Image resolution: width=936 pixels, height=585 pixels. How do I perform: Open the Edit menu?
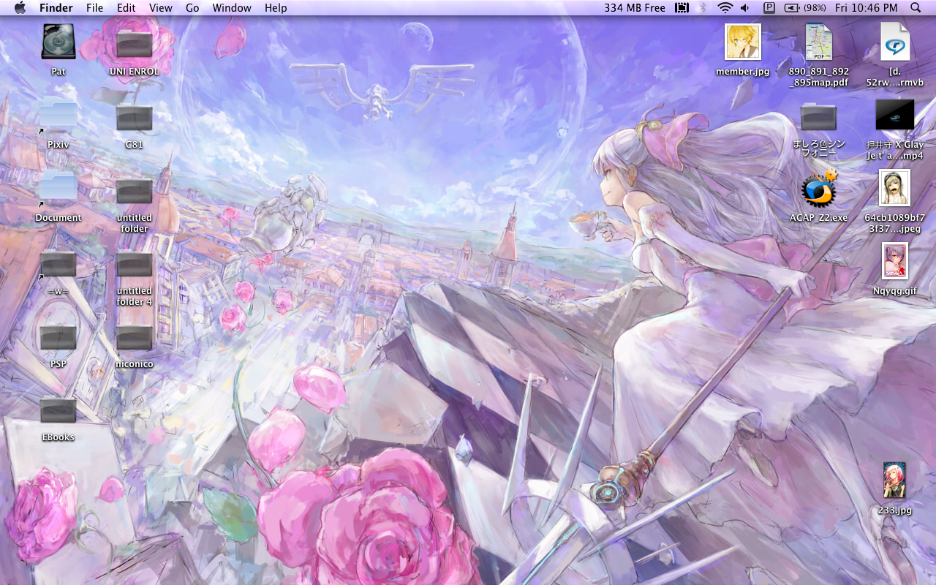[x=127, y=8]
